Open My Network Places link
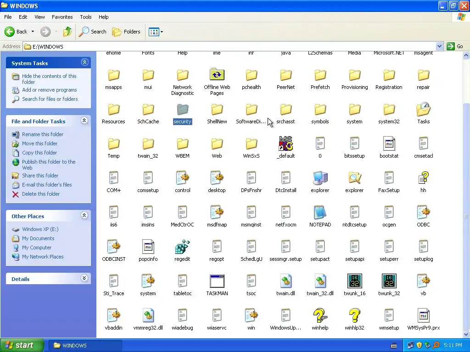 (43, 257)
